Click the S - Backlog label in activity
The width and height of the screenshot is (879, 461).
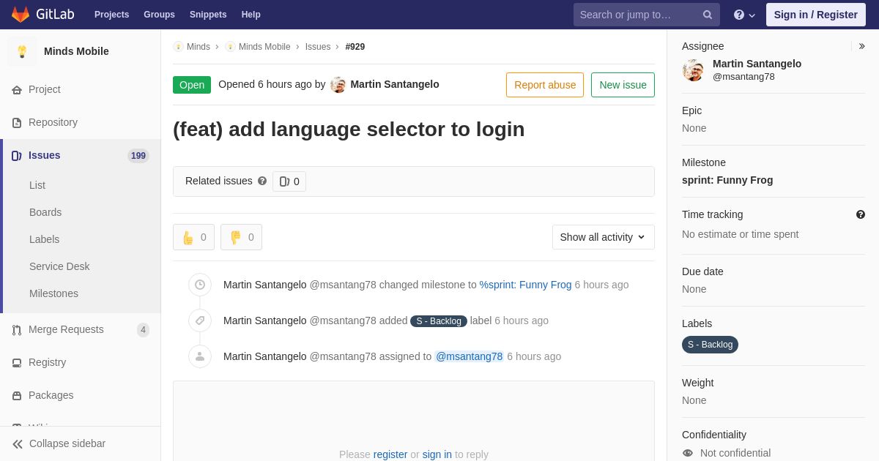tap(439, 321)
